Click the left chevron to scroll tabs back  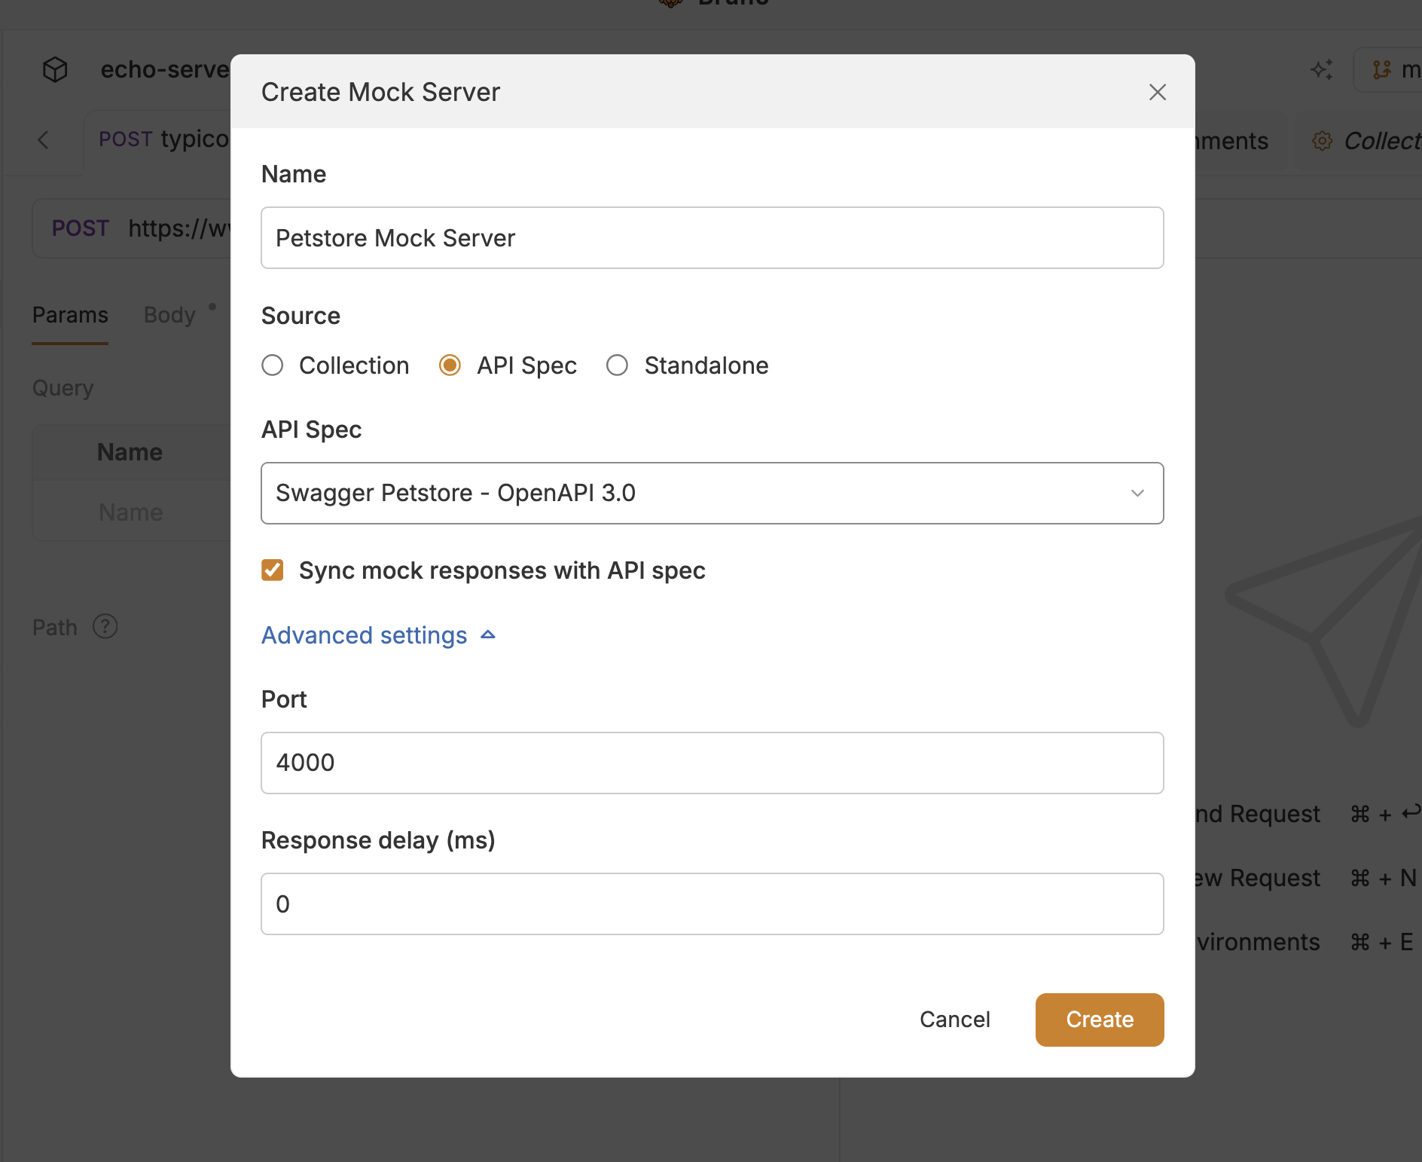(x=43, y=139)
